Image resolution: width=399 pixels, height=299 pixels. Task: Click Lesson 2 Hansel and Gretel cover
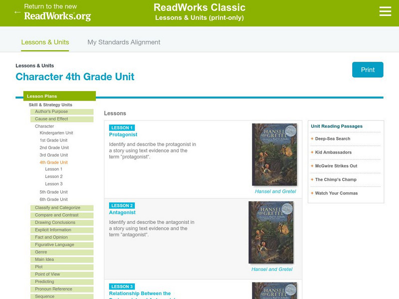tap(271, 232)
